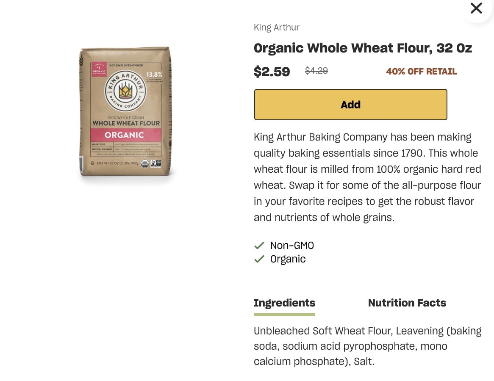Viewport: 494px width, 381px height.
Task: Open the King Arthur brand link
Action: coord(277,28)
